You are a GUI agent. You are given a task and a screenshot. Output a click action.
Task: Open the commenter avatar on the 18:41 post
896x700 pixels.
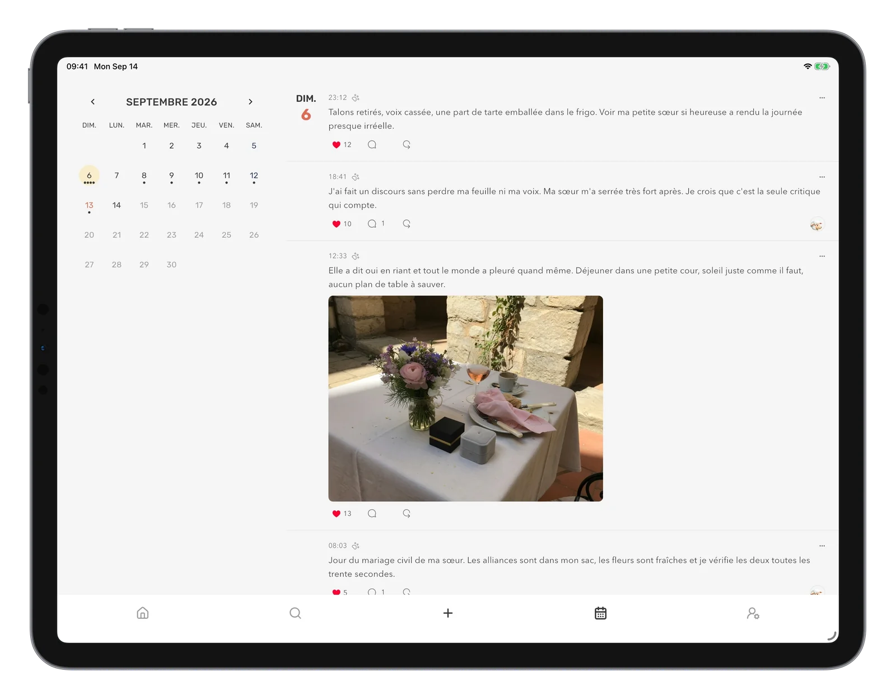coord(817,224)
